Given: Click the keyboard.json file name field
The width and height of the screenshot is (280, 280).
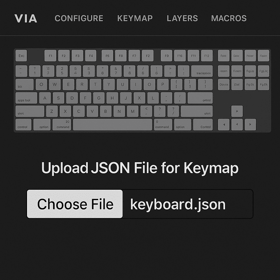Looking at the screenshot, I should 188,204.
